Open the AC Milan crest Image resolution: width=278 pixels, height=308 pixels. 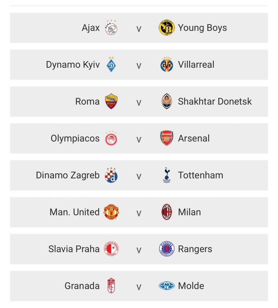pos(167,212)
